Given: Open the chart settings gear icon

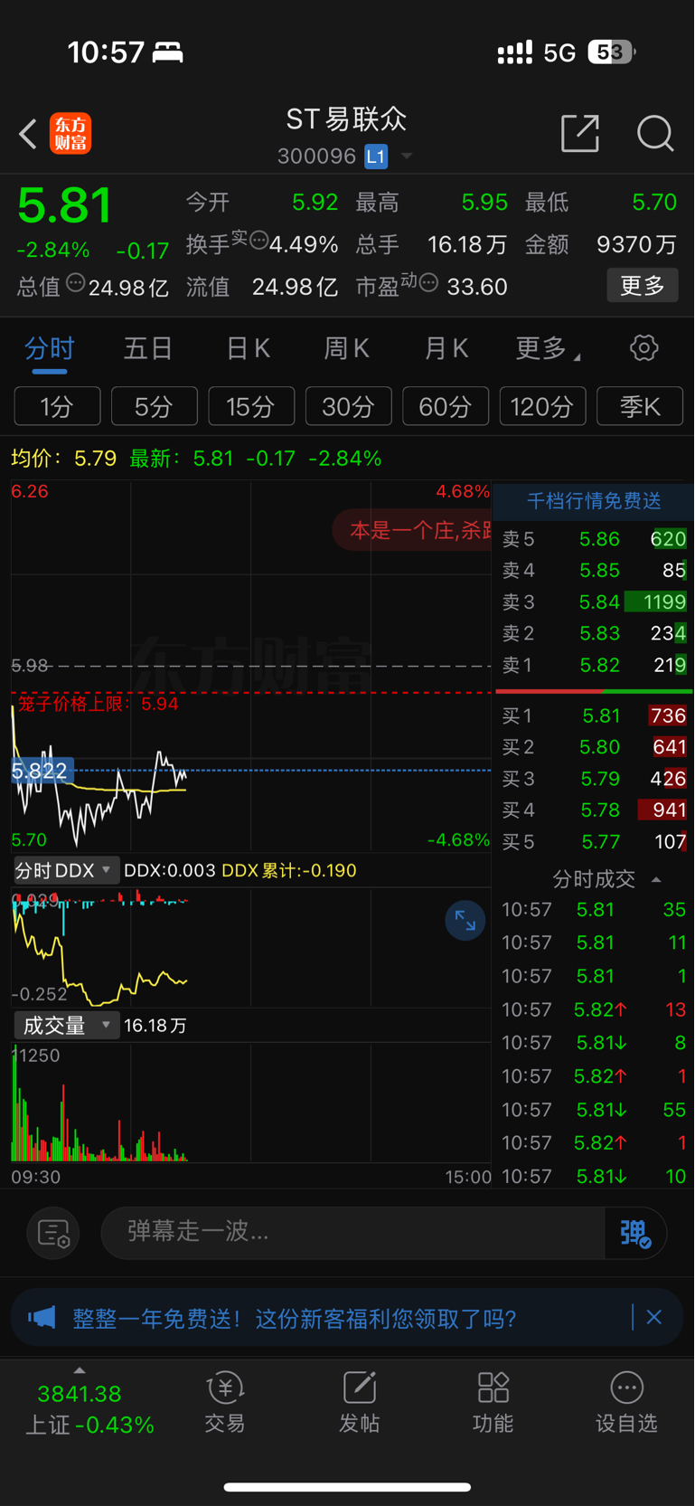Looking at the screenshot, I should tap(643, 348).
